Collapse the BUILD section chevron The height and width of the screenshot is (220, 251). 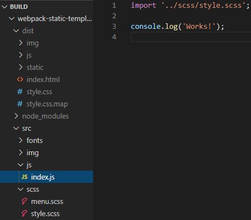click(4, 7)
